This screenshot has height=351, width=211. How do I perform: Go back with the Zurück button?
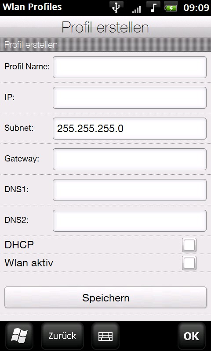(62, 336)
